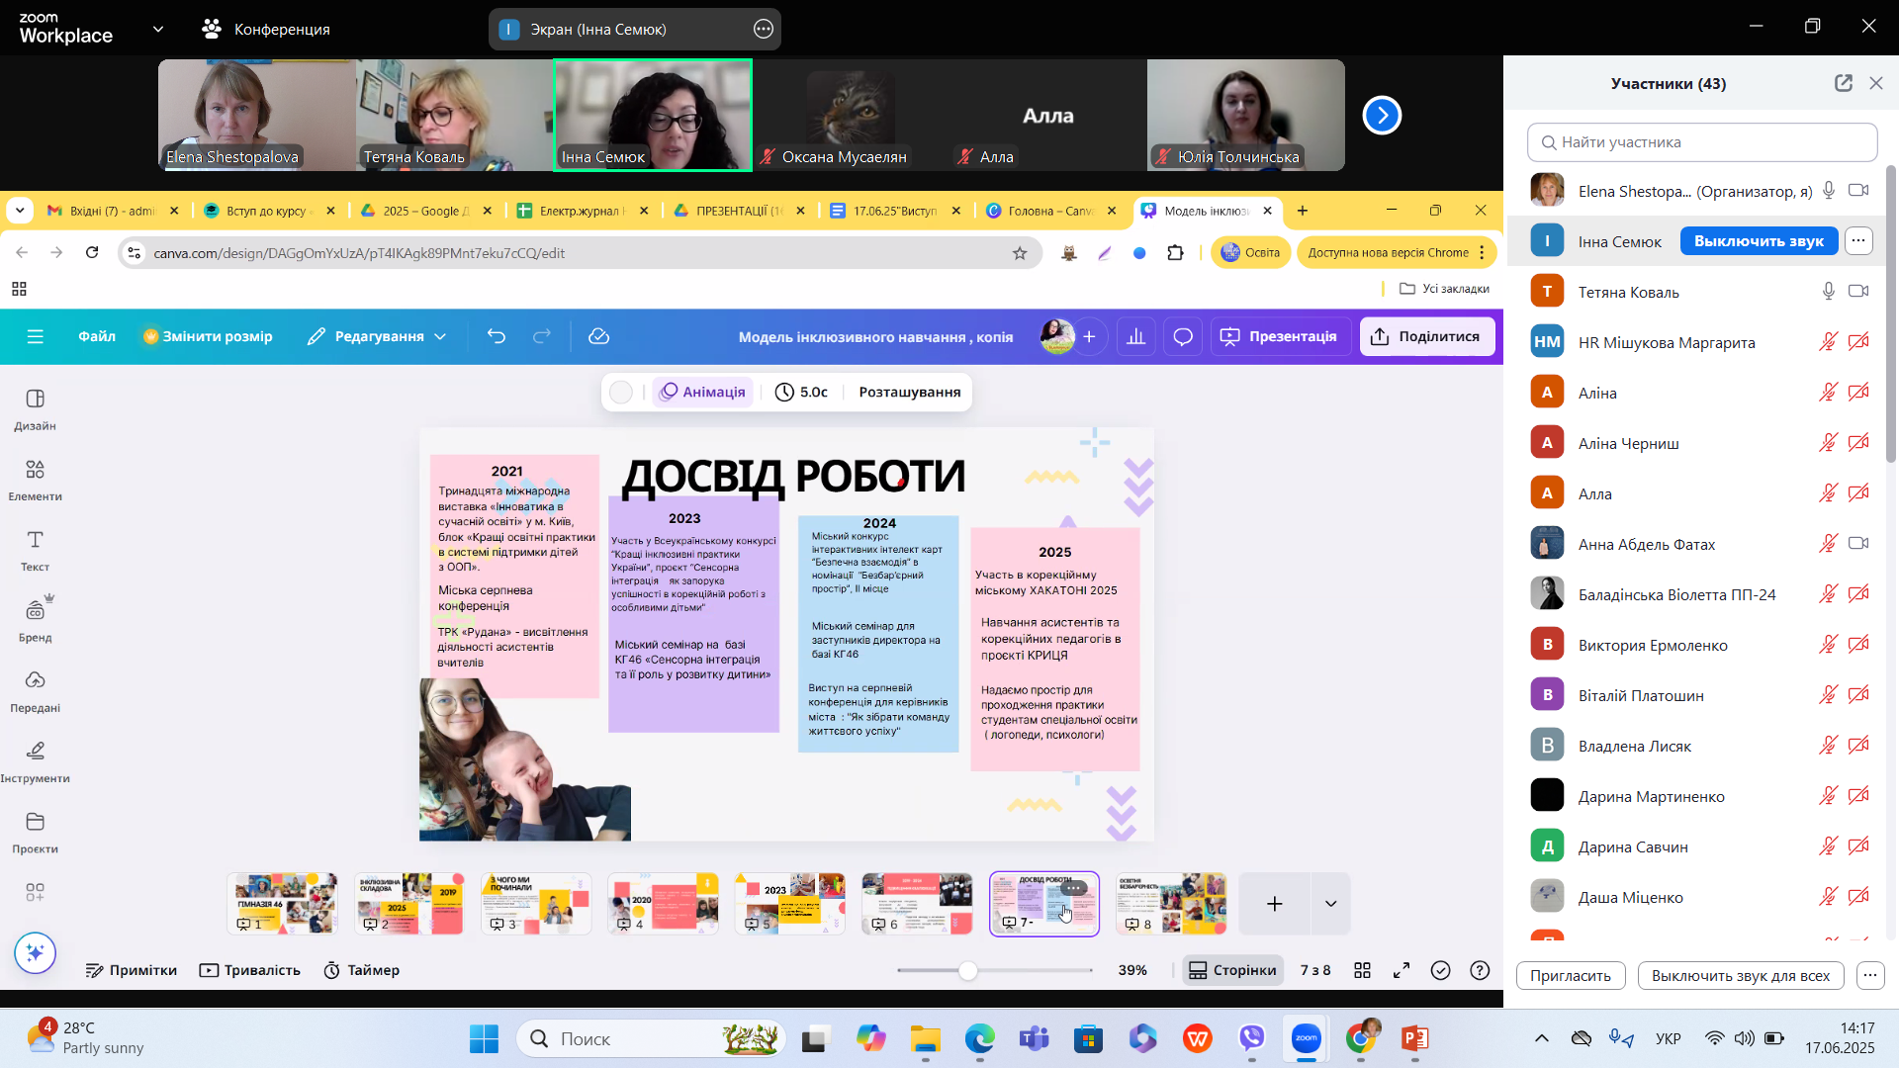1899x1068 pixels.
Task: Open the Elements panel in Canva sidebar
Action: 35,479
